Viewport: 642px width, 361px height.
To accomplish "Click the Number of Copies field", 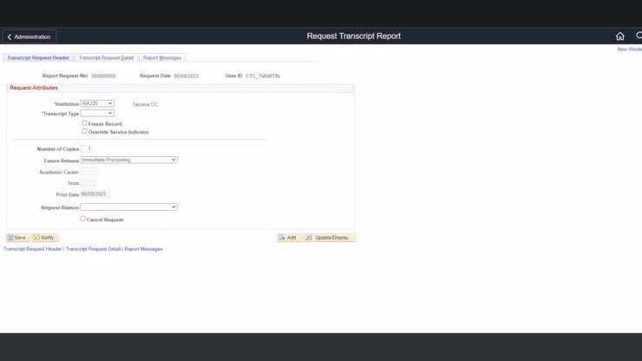I will (86, 148).
